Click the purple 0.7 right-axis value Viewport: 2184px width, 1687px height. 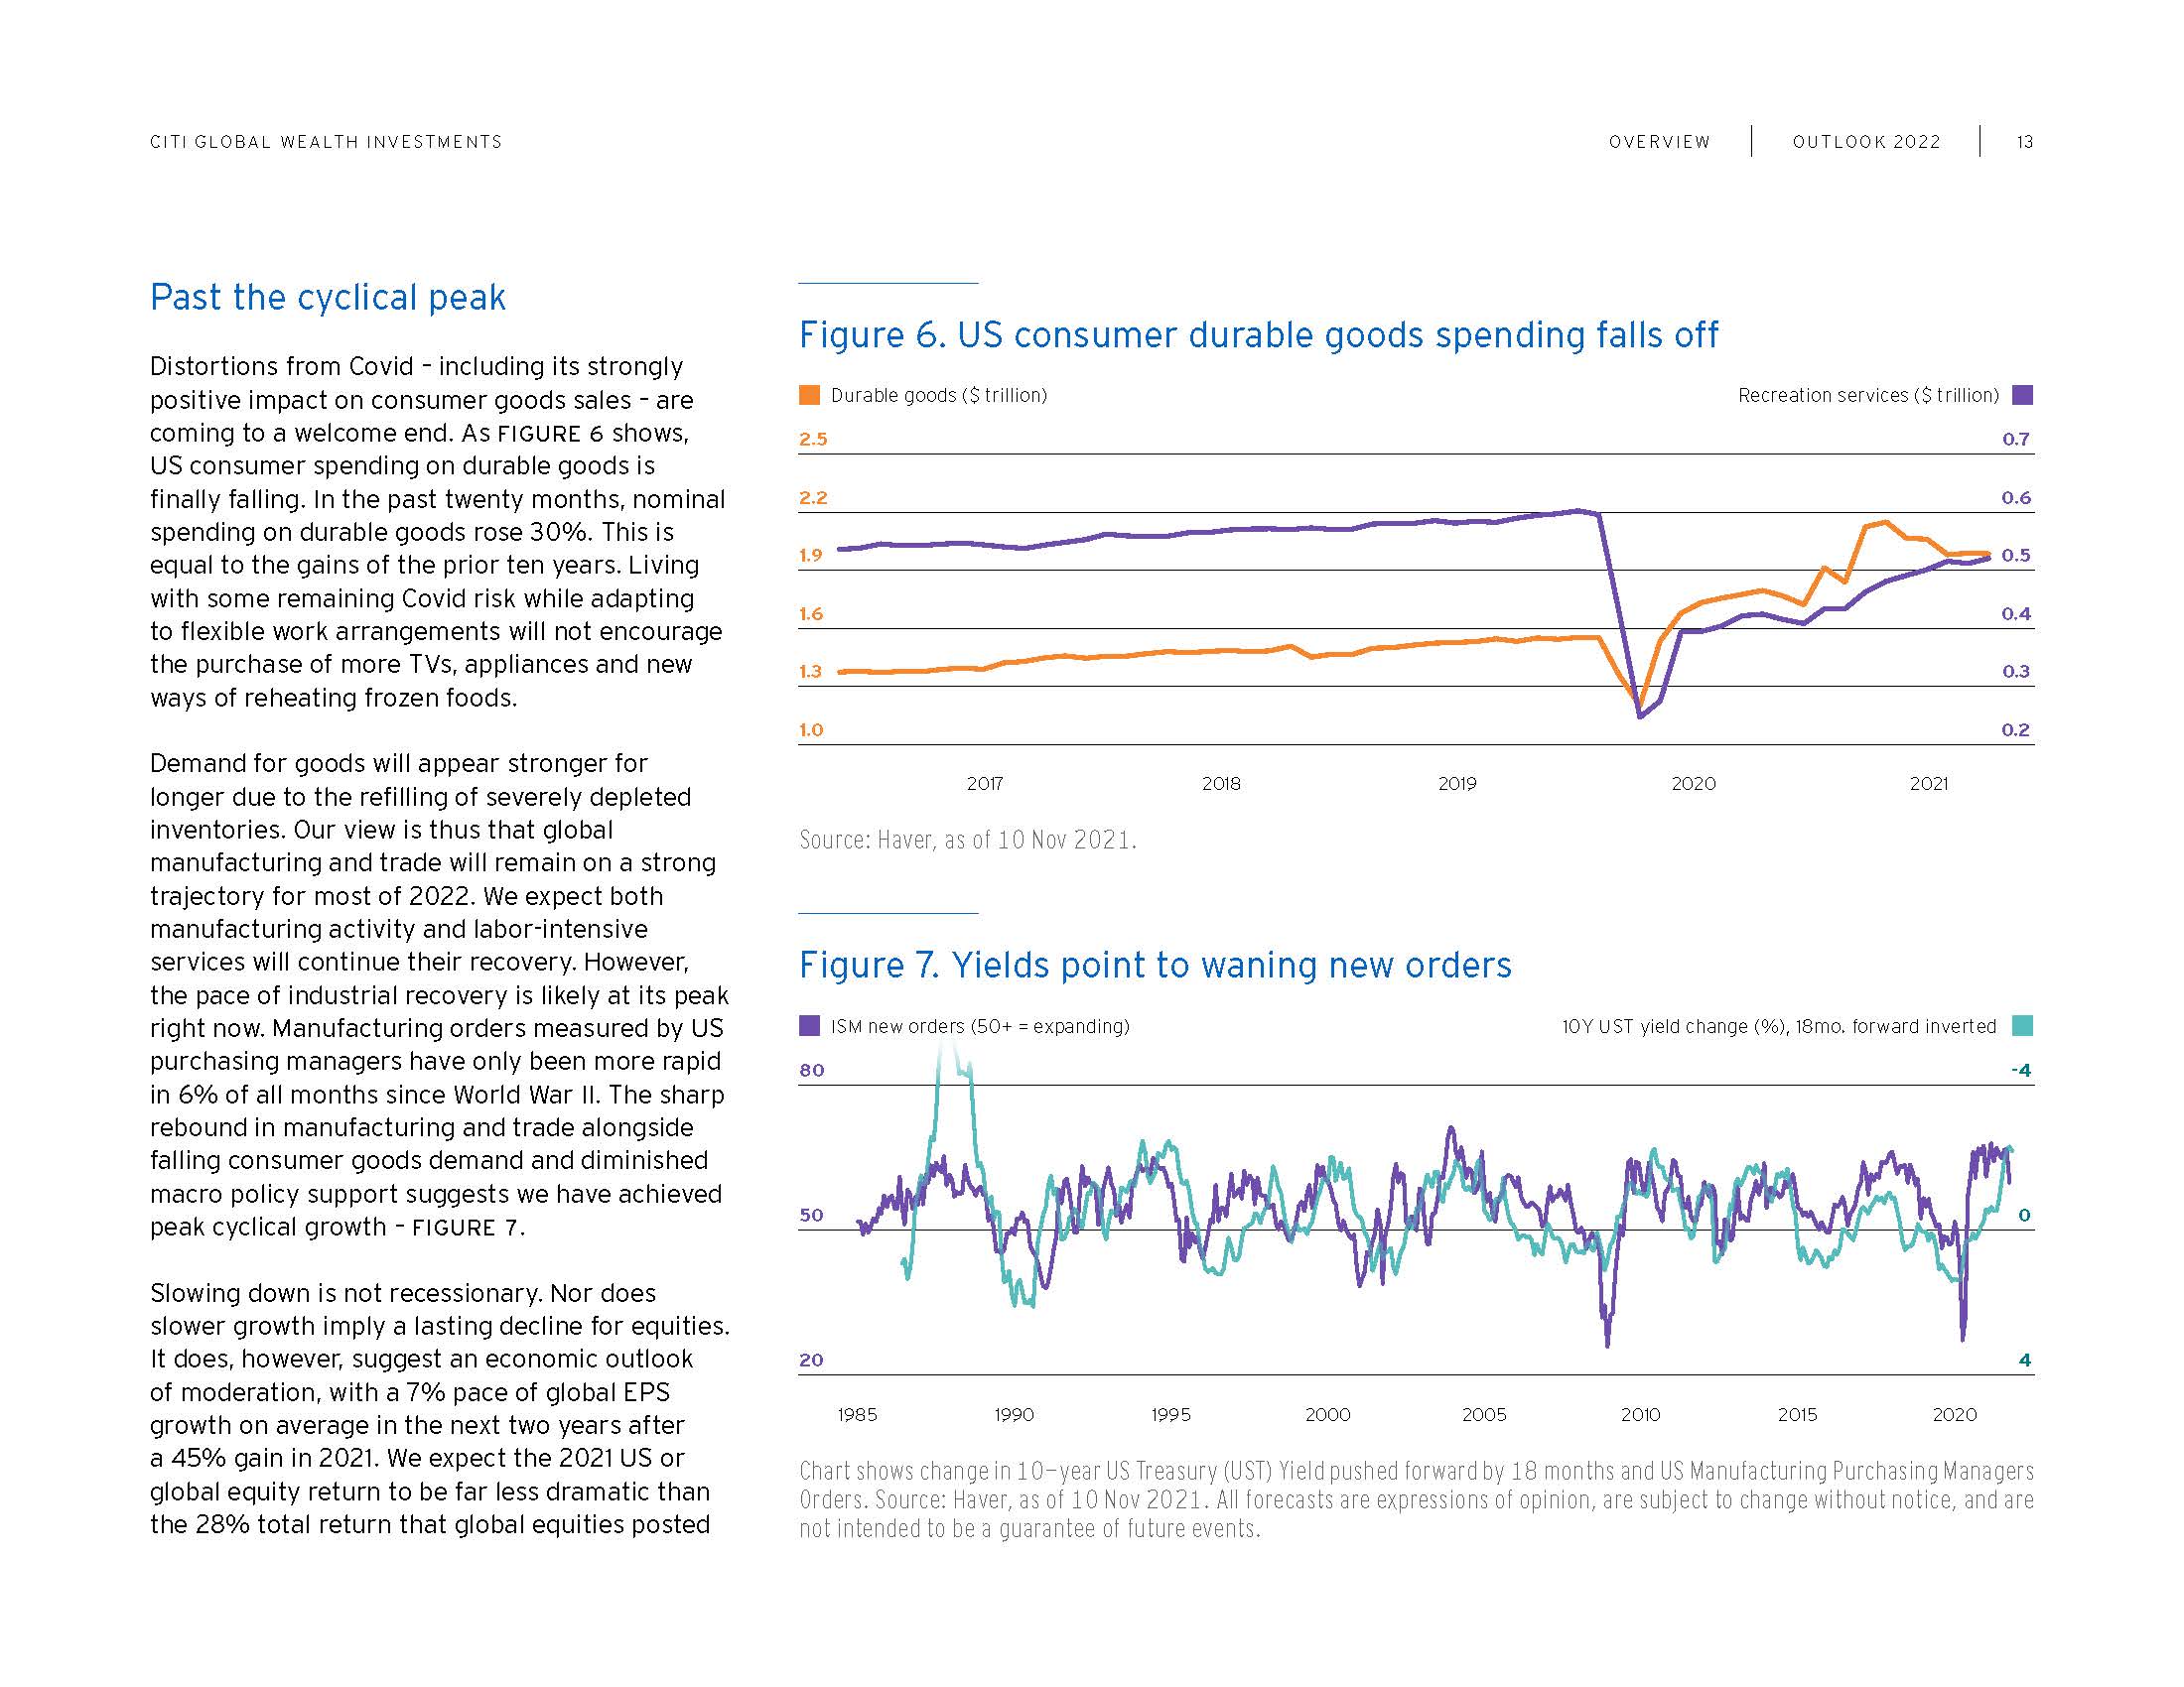[x=2015, y=439]
